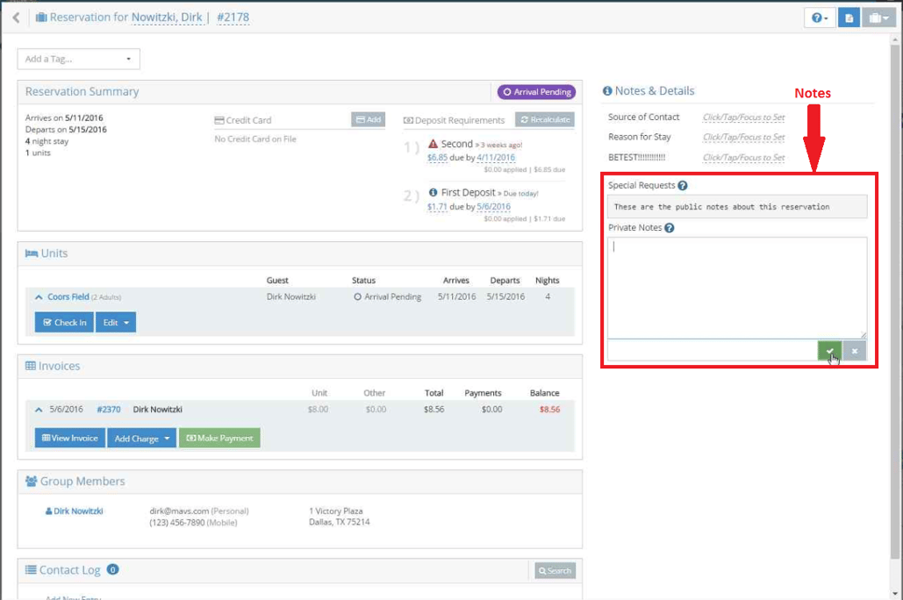Open the Add a Tag dropdown
The image size is (903, 600).
[78, 60]
